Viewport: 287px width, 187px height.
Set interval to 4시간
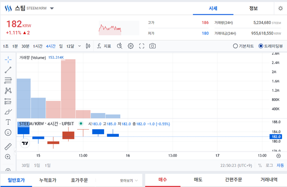point(51,46)
